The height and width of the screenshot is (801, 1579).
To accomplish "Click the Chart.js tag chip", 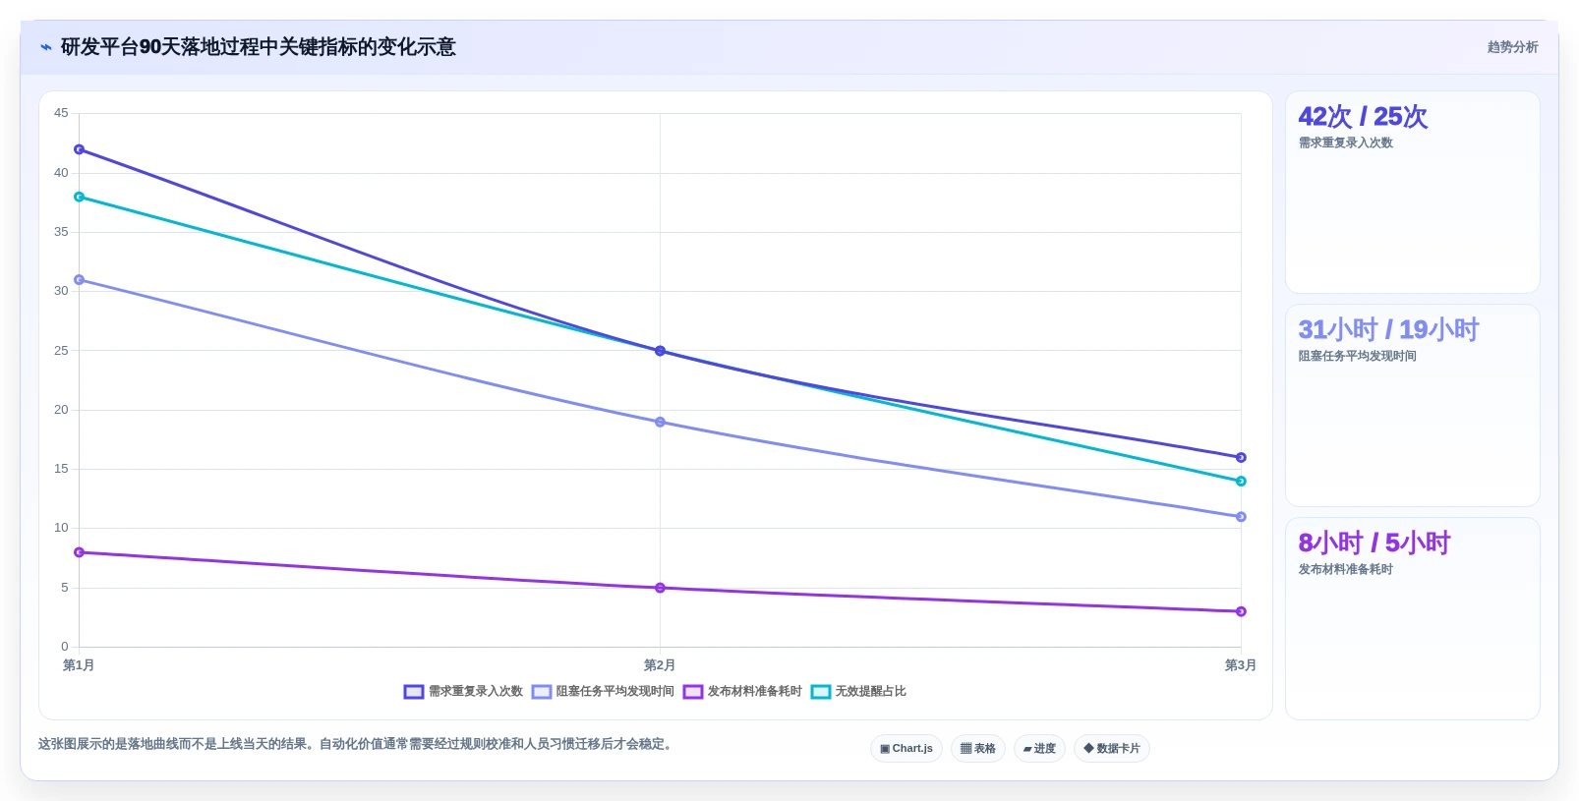I will pos(906,749).
